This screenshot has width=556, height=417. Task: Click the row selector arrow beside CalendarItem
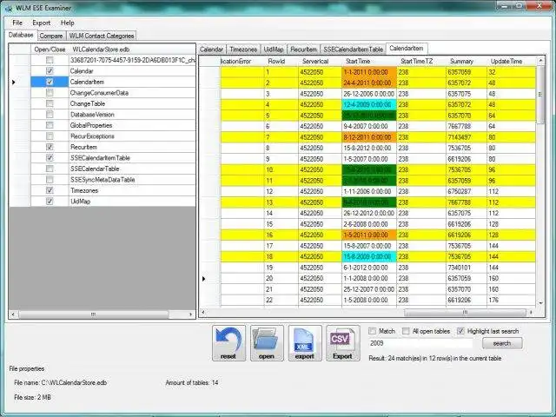[20, 82]
